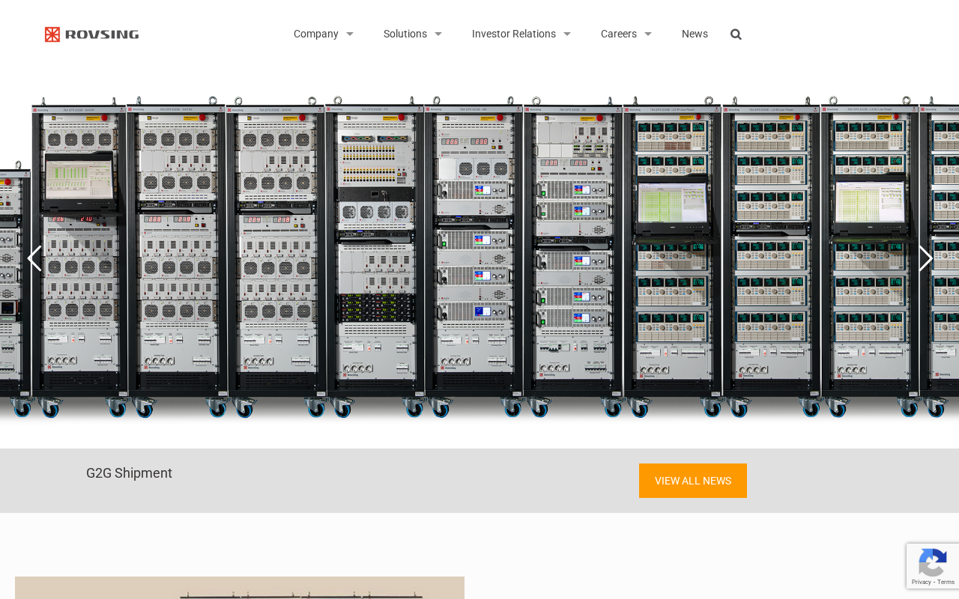The height and width of the screenshot is (599, 959).
Task: Open the reCAPTCHA Privacy link
Action: pos(921,582)
